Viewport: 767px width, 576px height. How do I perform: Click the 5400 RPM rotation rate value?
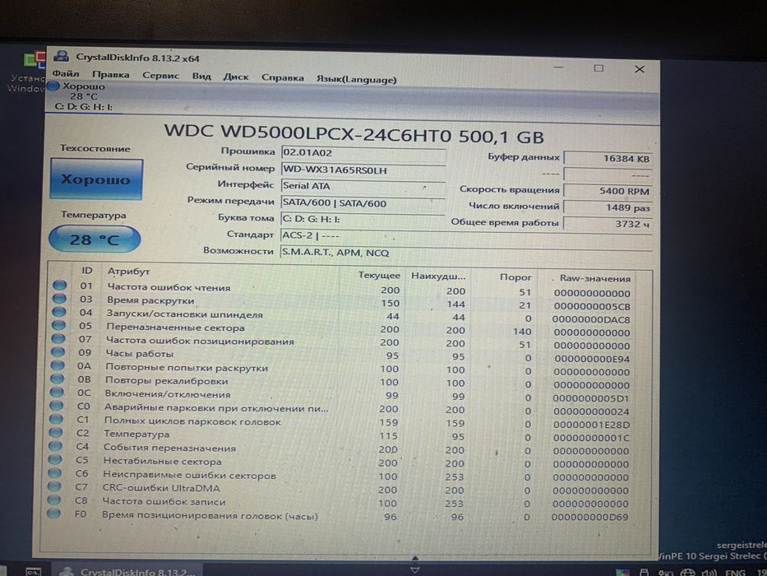(608, 191)
